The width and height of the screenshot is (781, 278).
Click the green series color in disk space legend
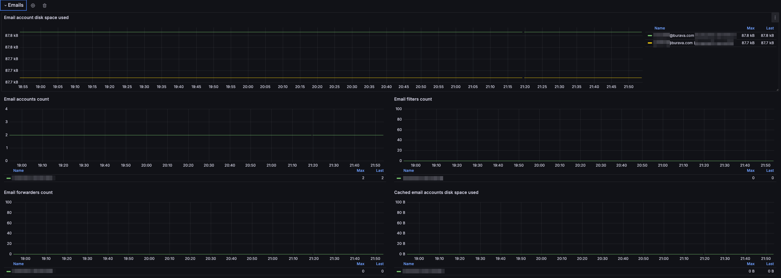click(650, 36)
